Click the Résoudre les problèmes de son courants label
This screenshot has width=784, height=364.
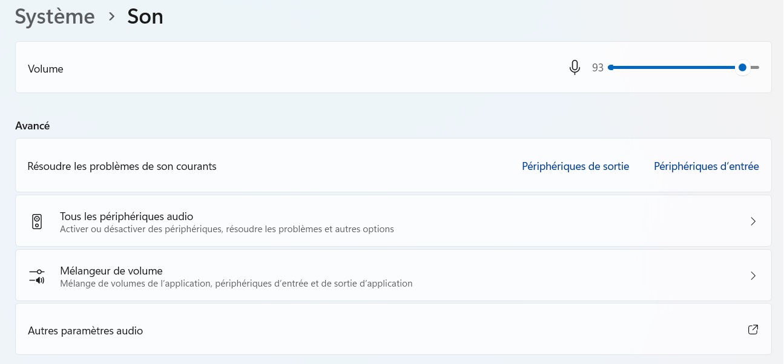click(122, 166)
